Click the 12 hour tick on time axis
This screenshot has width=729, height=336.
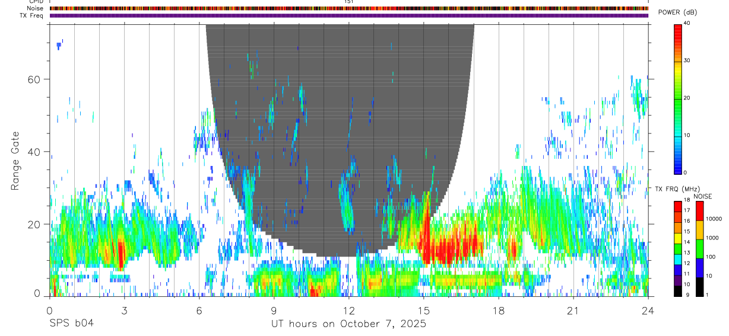click(x=348, y=311)
